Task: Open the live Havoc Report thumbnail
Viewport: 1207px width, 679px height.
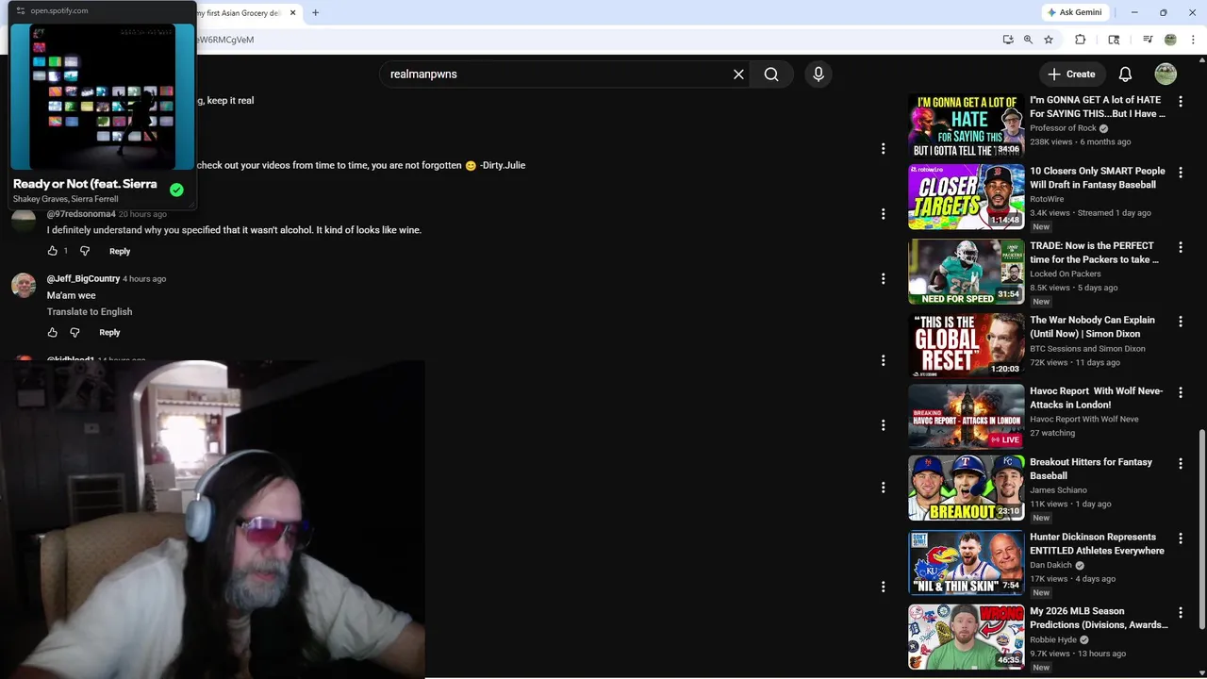Action: (x=966, y=416)
